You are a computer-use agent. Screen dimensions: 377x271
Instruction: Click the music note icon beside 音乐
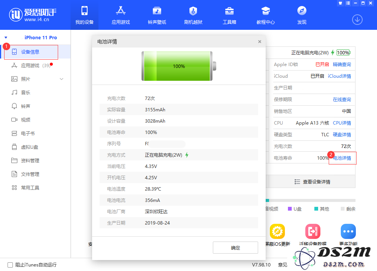pos(14,92)
